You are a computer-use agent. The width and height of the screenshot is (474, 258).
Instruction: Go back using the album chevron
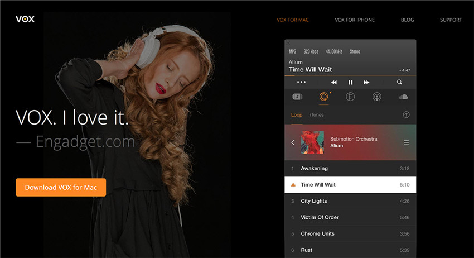pyautogui.click(x=293, y=142)
